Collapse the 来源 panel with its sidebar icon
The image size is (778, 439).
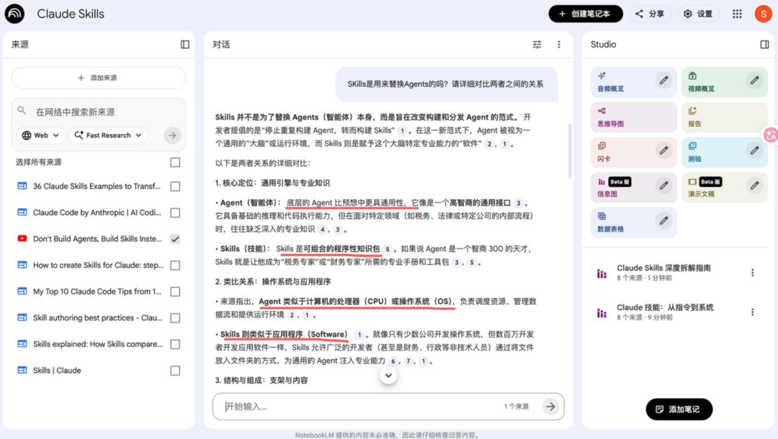point(185,45)
